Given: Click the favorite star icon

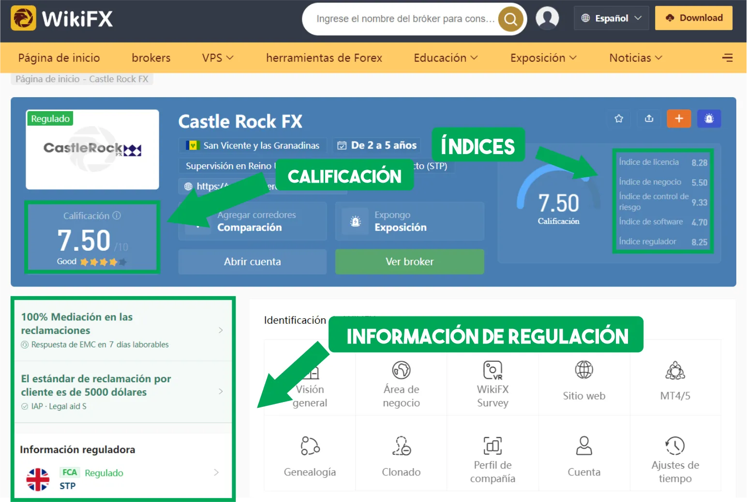Looking at the screenshot, I should (619, 118).
